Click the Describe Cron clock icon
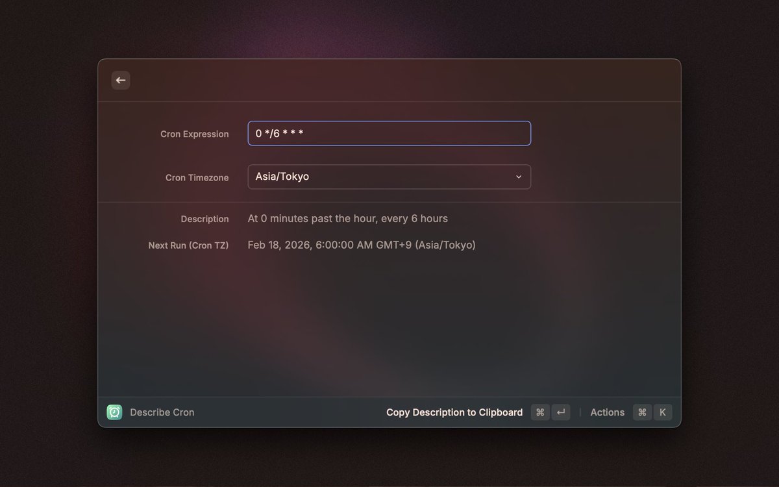Image resolution: width=779 pixels, height=487 pixels. [x=114, y=412]
